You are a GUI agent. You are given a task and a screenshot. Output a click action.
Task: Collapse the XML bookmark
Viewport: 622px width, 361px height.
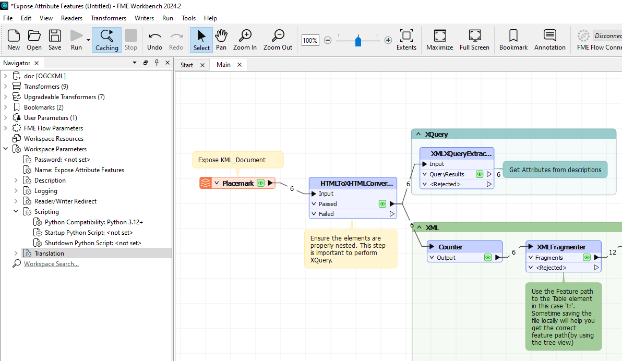pyautogui.click(x=420, y=227)
